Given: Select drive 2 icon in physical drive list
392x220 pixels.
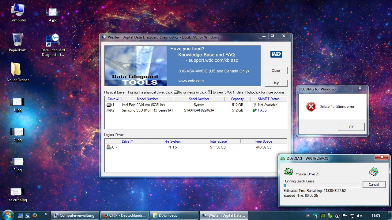Looking at the screenshot, I should tap(109, 110).
